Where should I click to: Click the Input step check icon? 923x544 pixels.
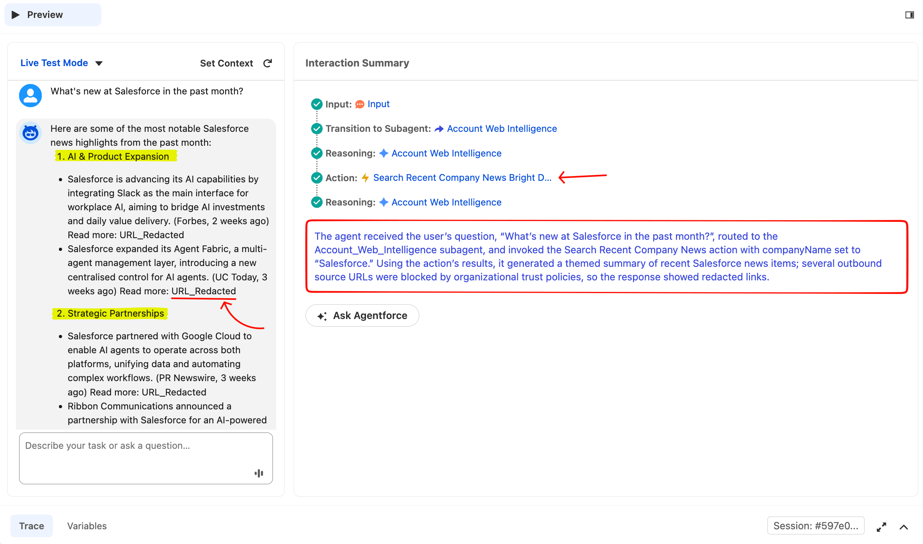(317, 104)
